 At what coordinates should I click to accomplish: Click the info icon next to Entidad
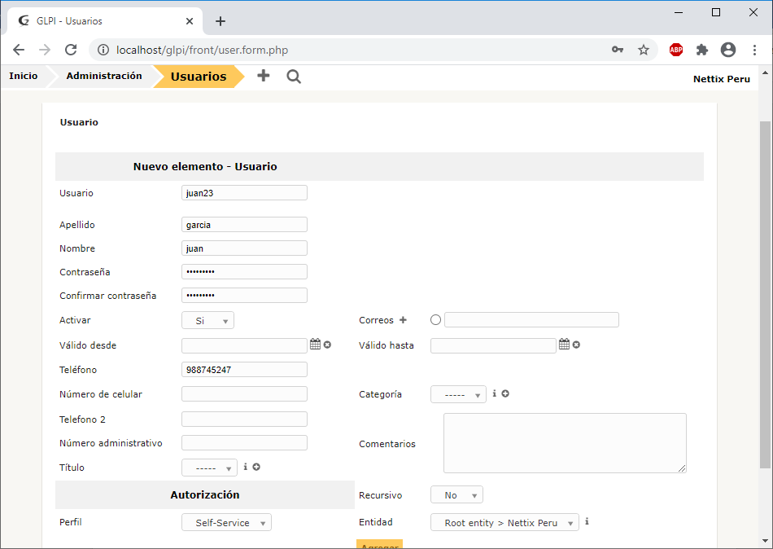click(587, 522)
